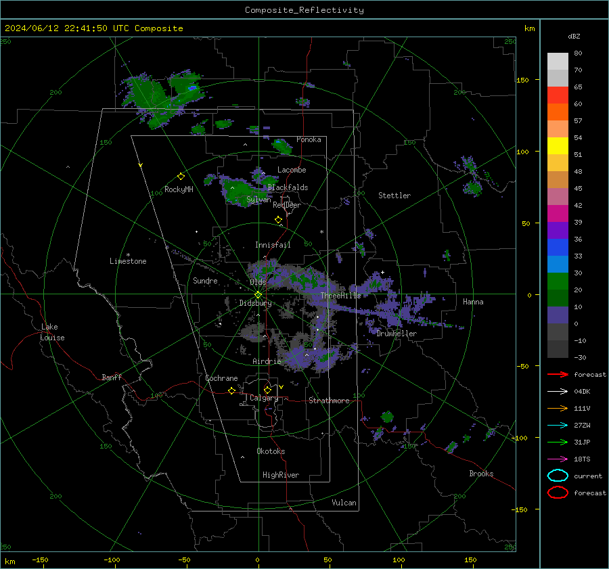Click the Drumheller city label
Viewport: 609px width, 569px height.
[x=397, y=334]
